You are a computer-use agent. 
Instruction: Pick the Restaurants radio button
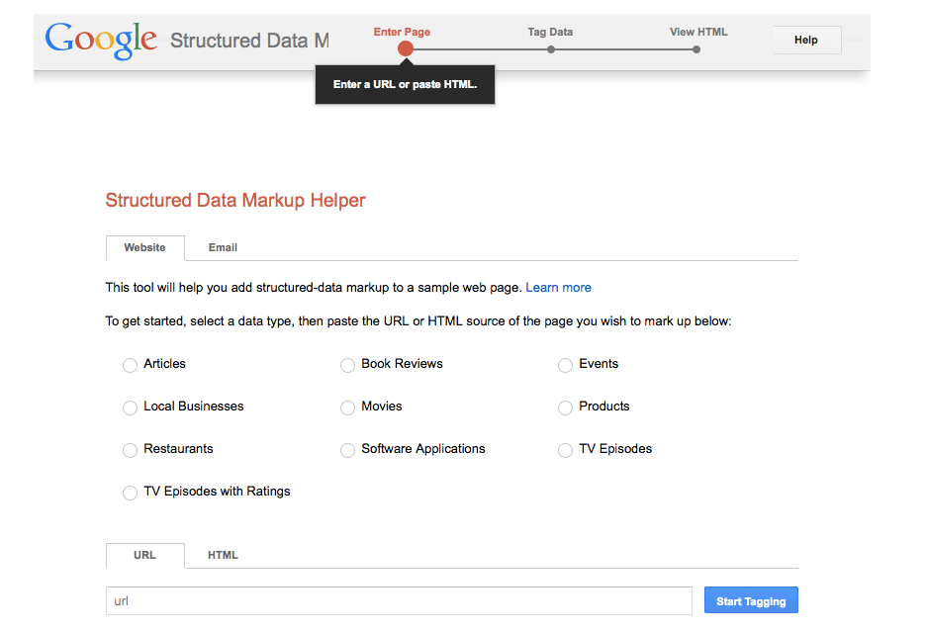(130, 450)
